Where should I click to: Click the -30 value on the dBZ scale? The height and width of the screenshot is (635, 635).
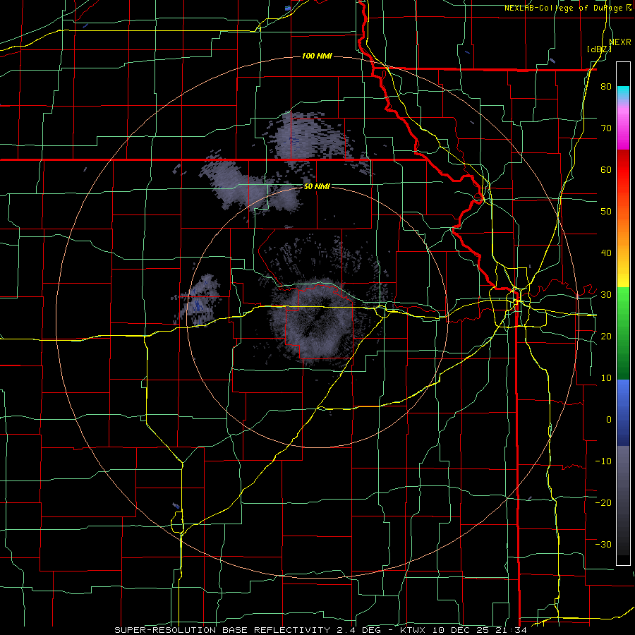603,544
